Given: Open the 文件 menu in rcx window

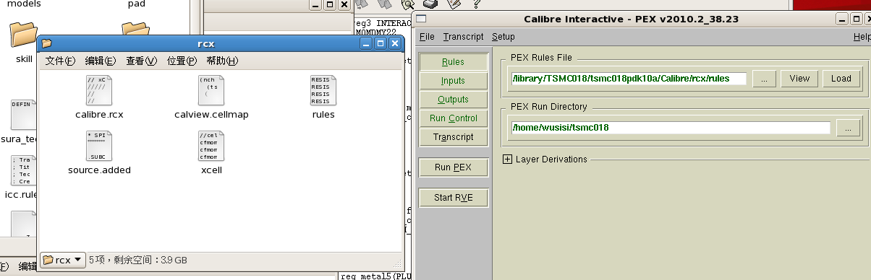Looking at the screenshot, I should pos(60,61).
